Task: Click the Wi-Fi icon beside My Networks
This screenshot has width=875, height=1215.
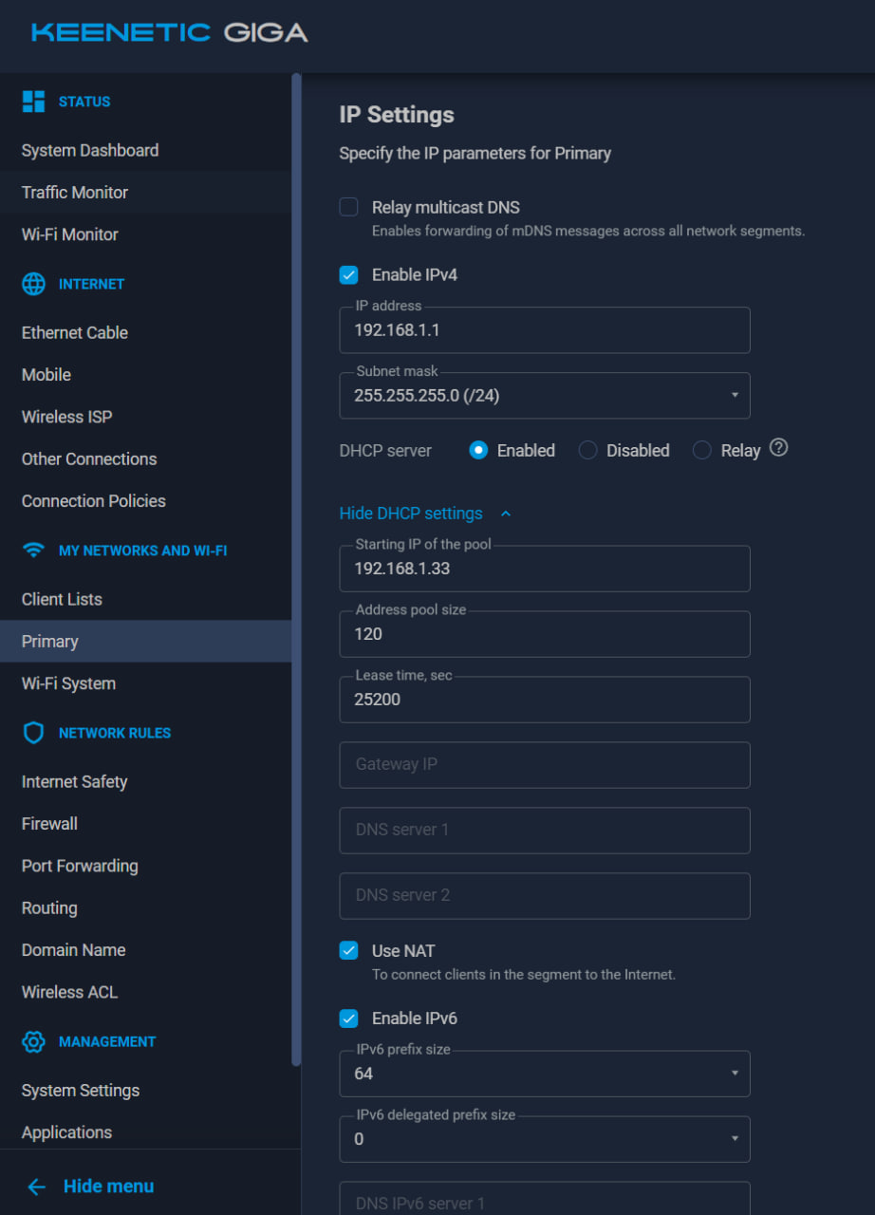Action: click(33, 551)
